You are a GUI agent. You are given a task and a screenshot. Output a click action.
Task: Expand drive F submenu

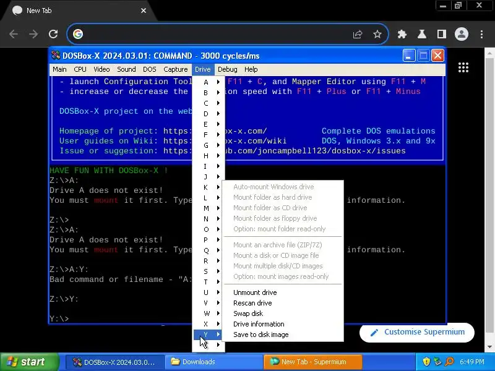209,135
